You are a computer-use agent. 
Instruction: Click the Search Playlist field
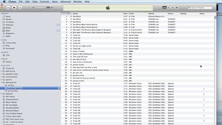(200, 8)
